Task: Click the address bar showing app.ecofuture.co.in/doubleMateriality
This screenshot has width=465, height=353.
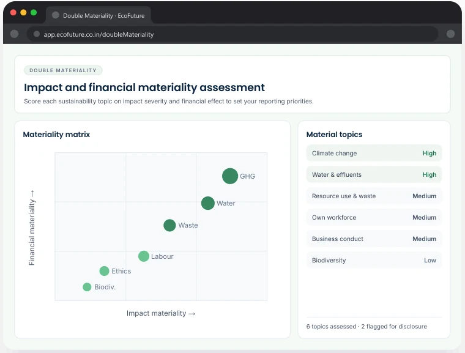Action: [x=232, y=34]
